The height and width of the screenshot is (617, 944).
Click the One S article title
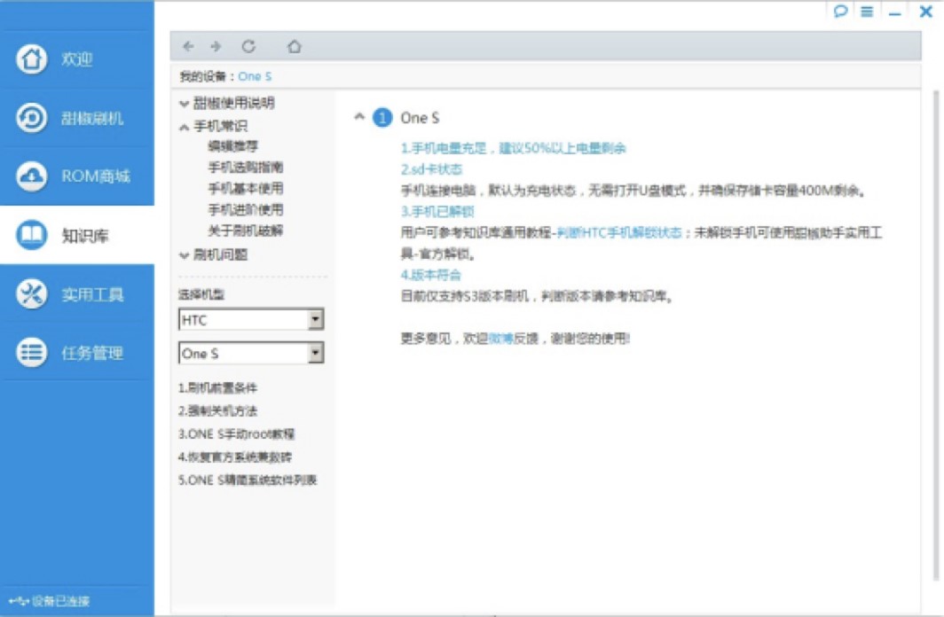pos(420,118)
